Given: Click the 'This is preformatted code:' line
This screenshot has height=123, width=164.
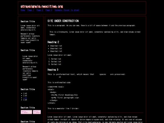Looking at the screenshot, I should click(x=59, y=83).
